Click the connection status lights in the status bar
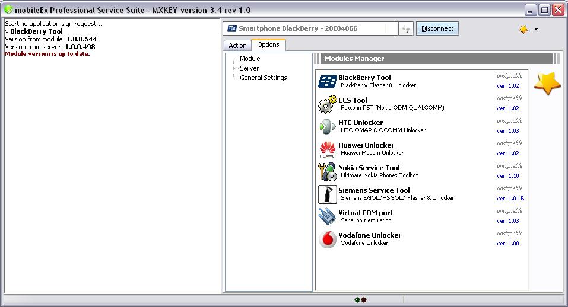568x307 pixels. click(x=360, y=300)
